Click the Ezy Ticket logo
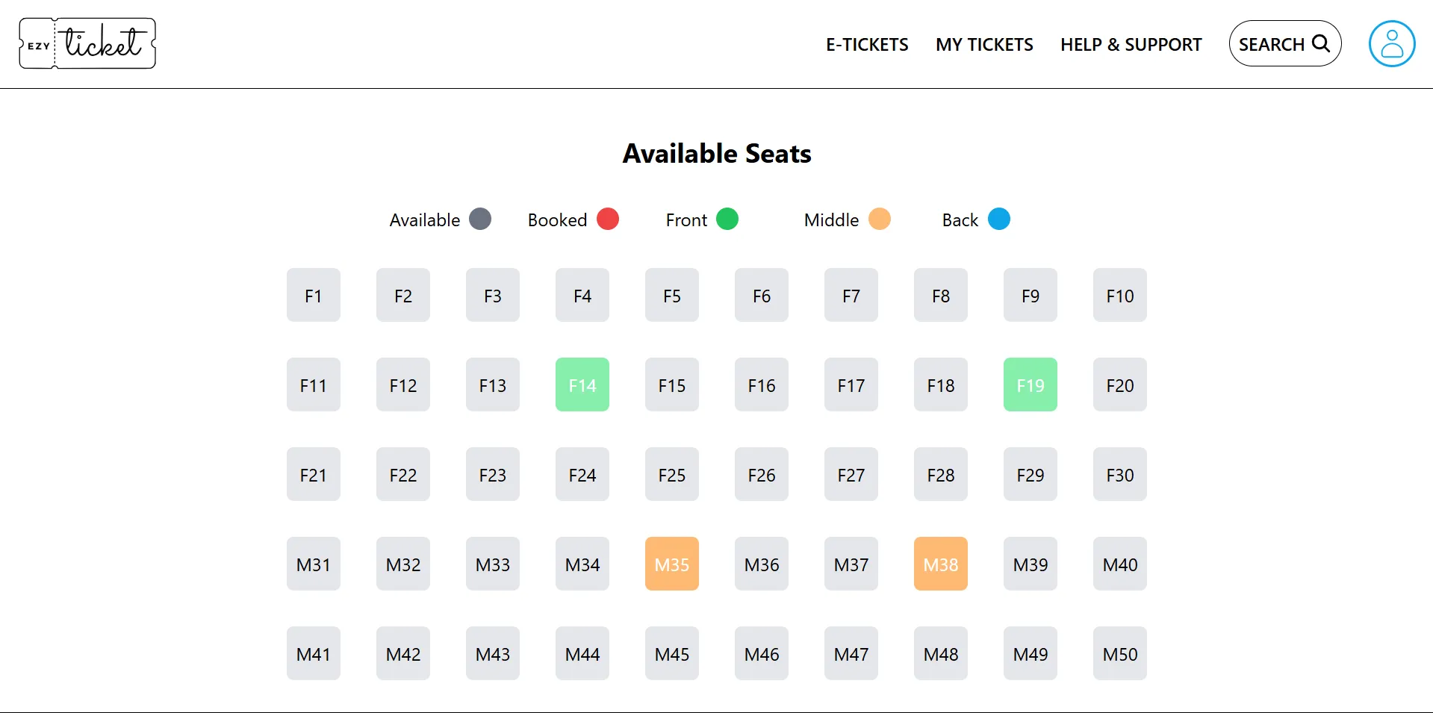This screenshot has height=713, width=1433. 87,43
